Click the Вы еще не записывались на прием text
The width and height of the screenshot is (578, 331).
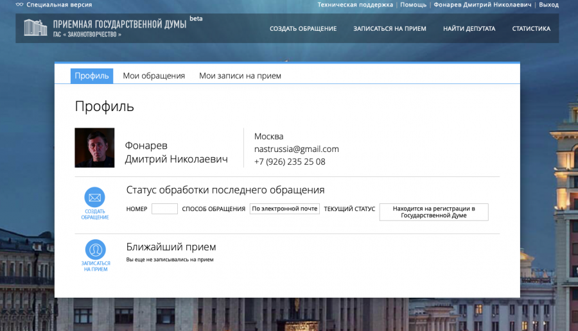pos(170,260)
